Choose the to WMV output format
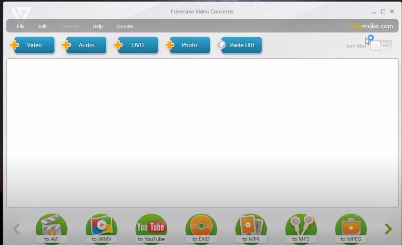 click(x=102, y=229)
